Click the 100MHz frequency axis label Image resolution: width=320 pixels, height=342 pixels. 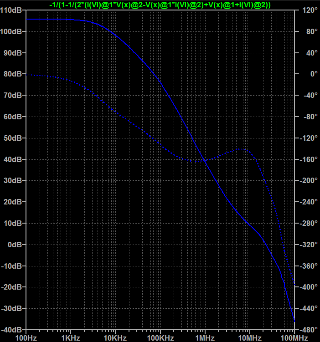[294, 338]
